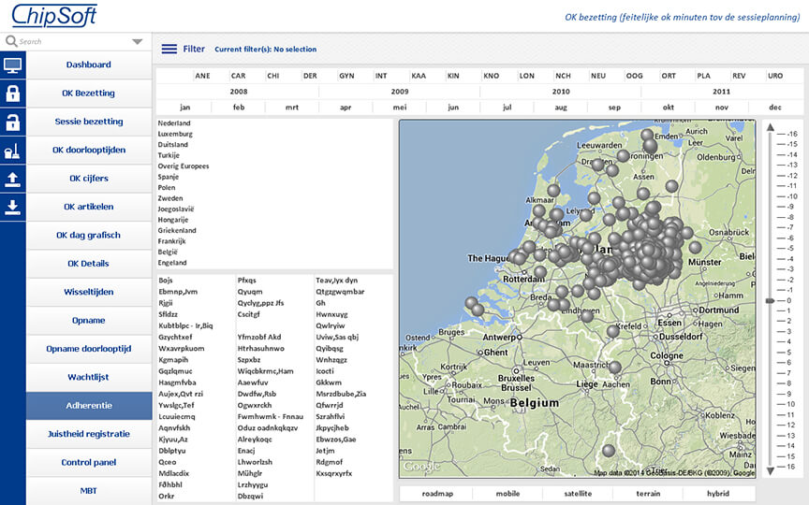Filter on year 2010
The height and width of the screenshot is (505, 809).
click(x=561, y=92)
